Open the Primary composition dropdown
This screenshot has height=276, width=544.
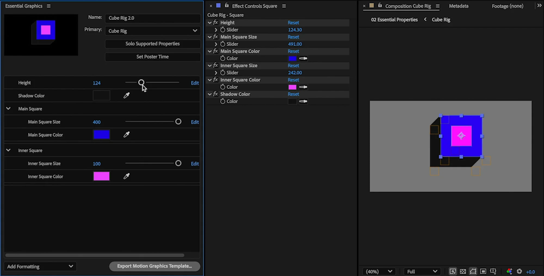(x=153, y=31)
